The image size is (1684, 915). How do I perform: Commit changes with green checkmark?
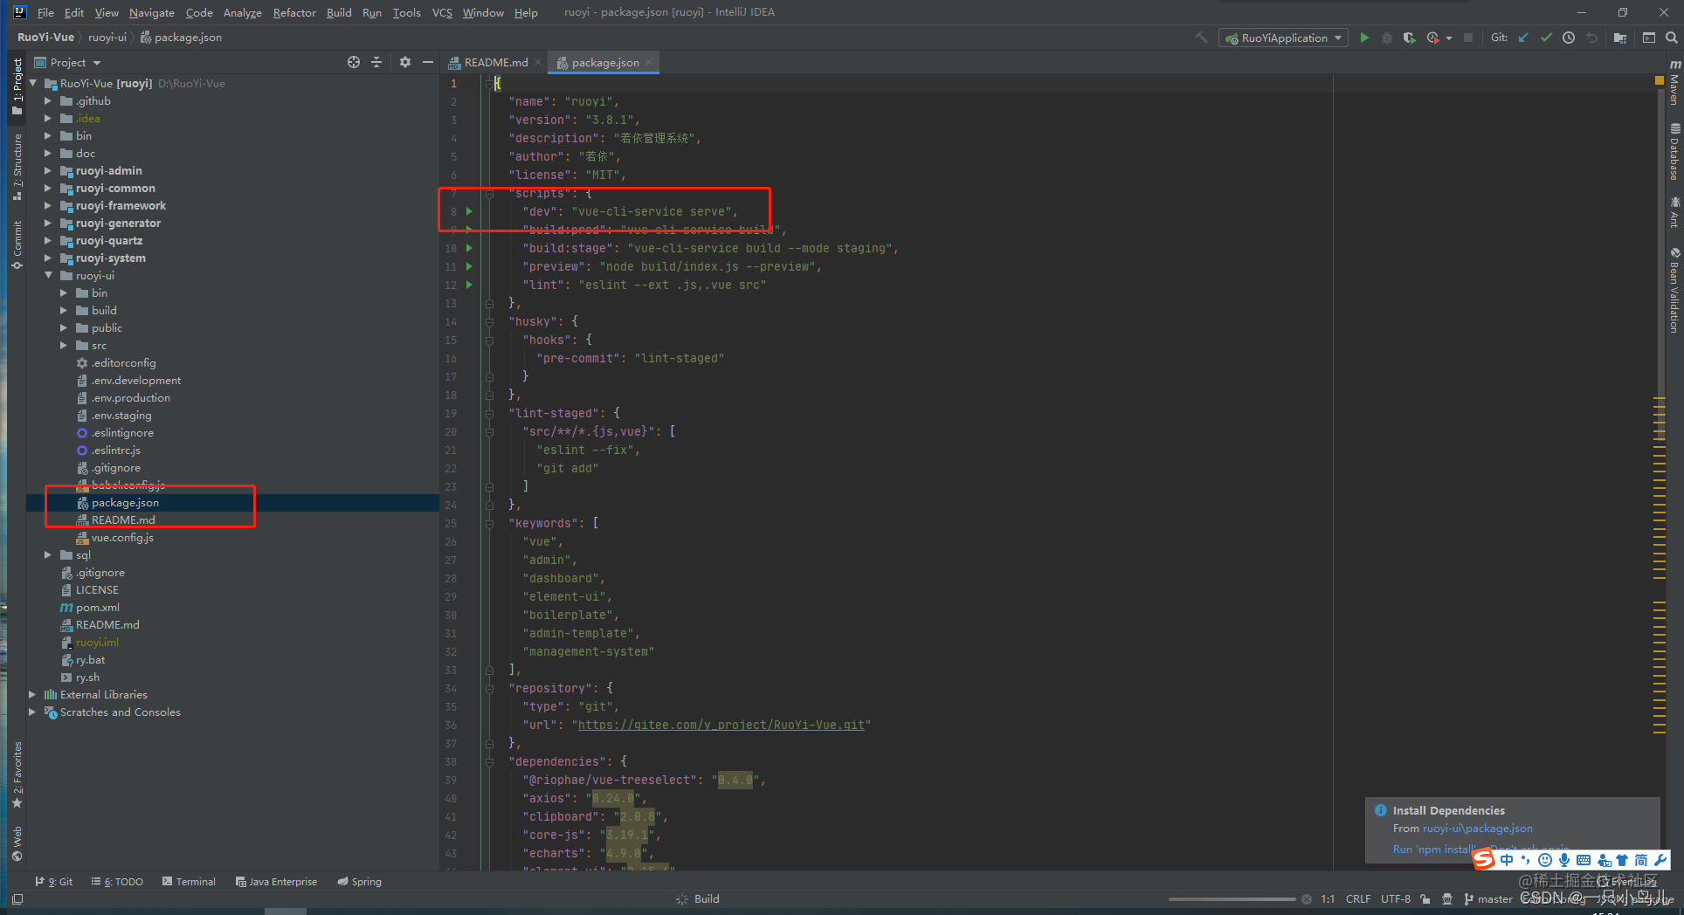(x=1546, y=38)
